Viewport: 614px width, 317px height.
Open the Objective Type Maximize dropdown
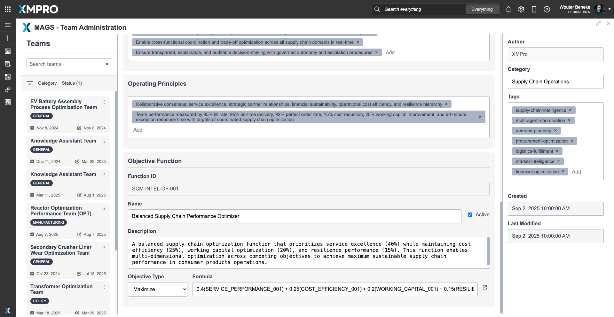tap(158, 289)
